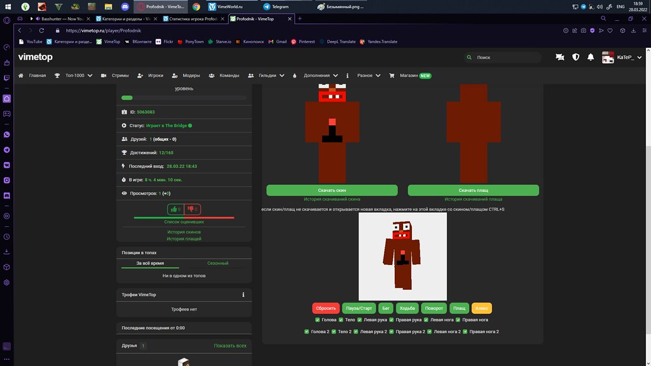Click the thumbs-up like button

[x=175, y=209]
